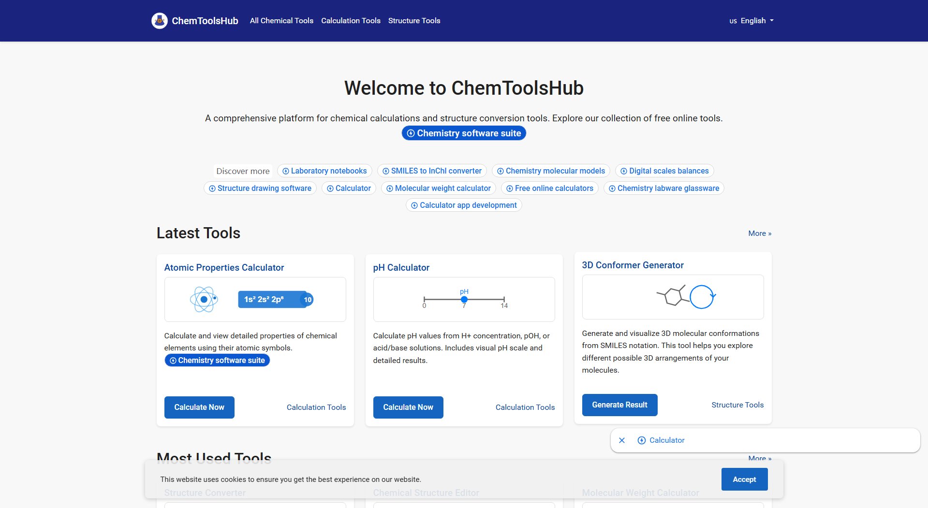Click the atom icon in Atomic Properties card

click(204, 300)
